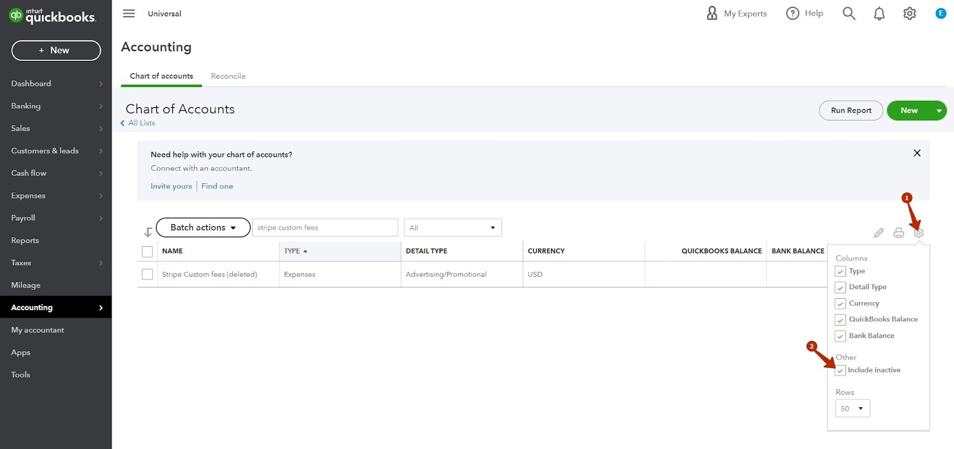Click the USD currency cell

pyautogui.click(x=535, y=274)
